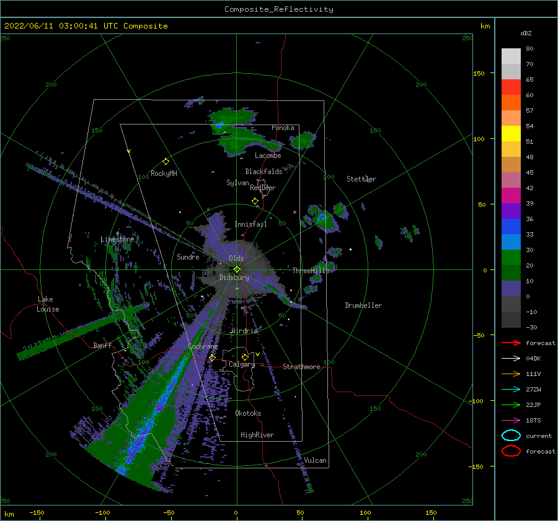Click the Sundre town label
558x521 pixels.
pos(188,256)
